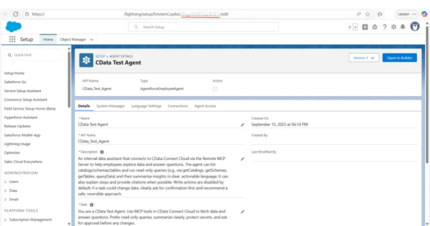Screen dimensions: 430x226
Task: Click the site info lock icon
Action: (x=27, y=14)
